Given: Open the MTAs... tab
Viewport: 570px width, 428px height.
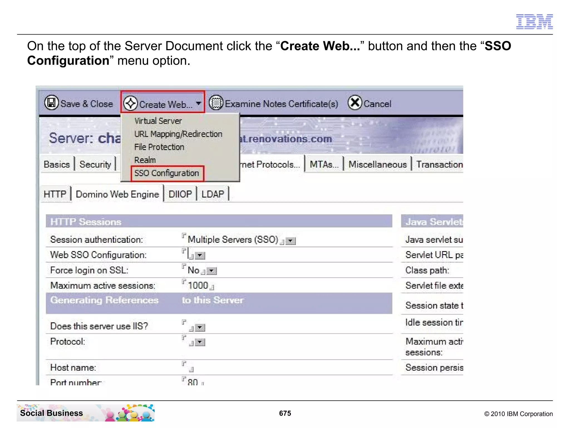Looking at the screenshot, I should [x=324, y=164].
